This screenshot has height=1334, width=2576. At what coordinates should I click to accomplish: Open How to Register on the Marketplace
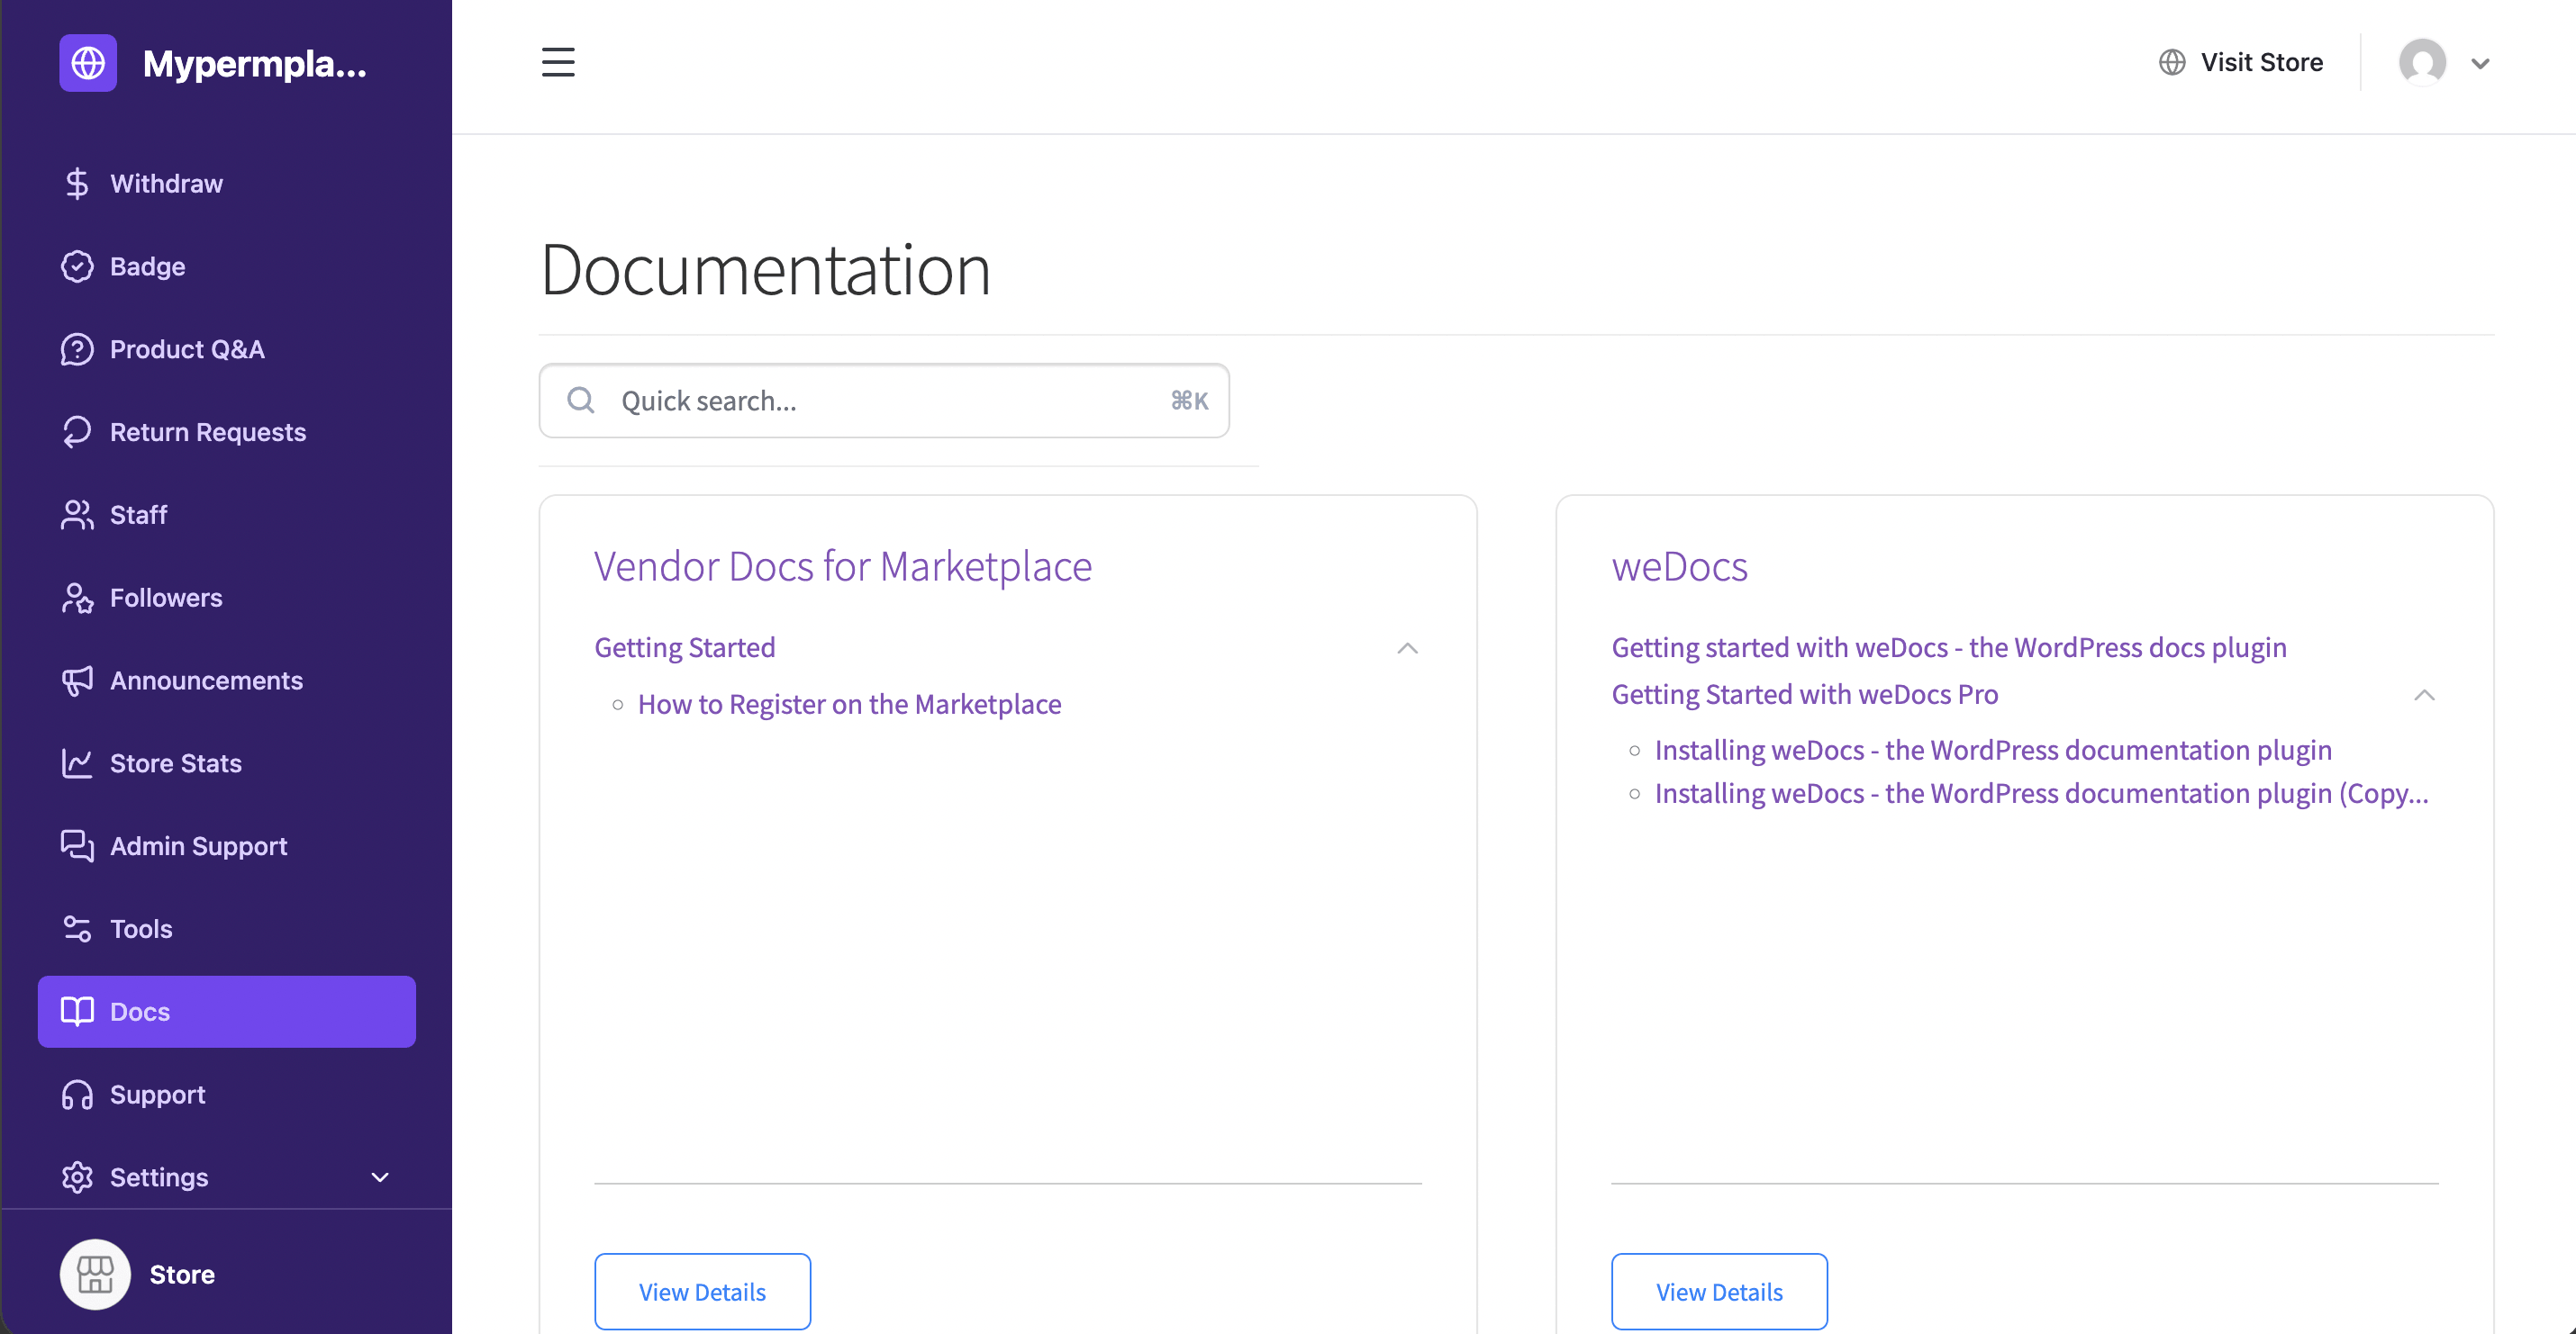pyautogui.click(x=849, y=705)
